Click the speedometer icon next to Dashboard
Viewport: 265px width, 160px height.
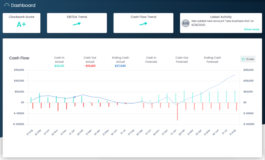[7, 5]
